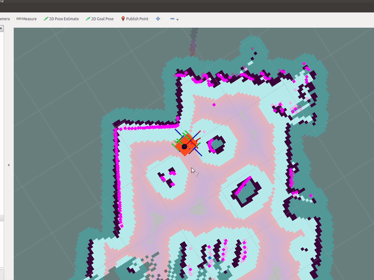The width and height of the screenshot is (374, 280).
Task: Click the window title bar
Action: click(187, 6)
